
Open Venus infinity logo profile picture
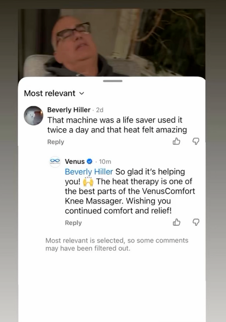[55, 161]
